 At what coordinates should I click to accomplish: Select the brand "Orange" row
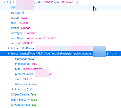pos(60,28)
